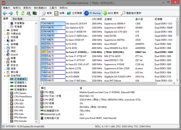This screenshot has width=181, height=130.
Task: Toggle the status bar MTMBW checkbox
Action: [3, 126]
